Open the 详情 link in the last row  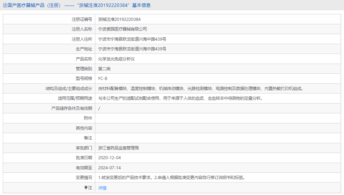[102, 188]
